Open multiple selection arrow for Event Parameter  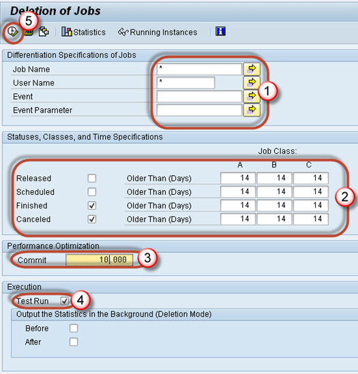252,110
